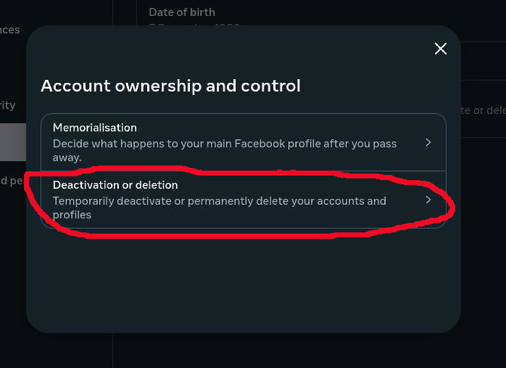This screenshot has width=506, height=368.
Task: Select the sidebar entry ending in 'rity'
Action: click(x=8, y=105)
